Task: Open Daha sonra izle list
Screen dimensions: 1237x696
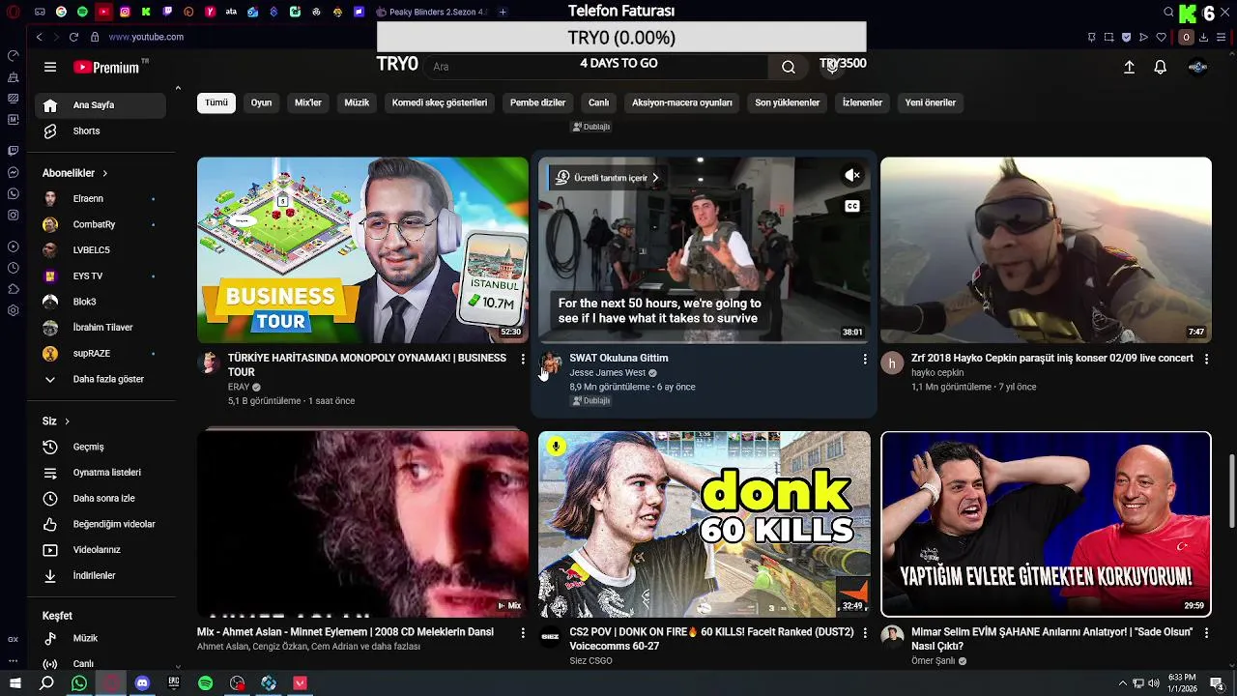Action: (x=101, y=498)
